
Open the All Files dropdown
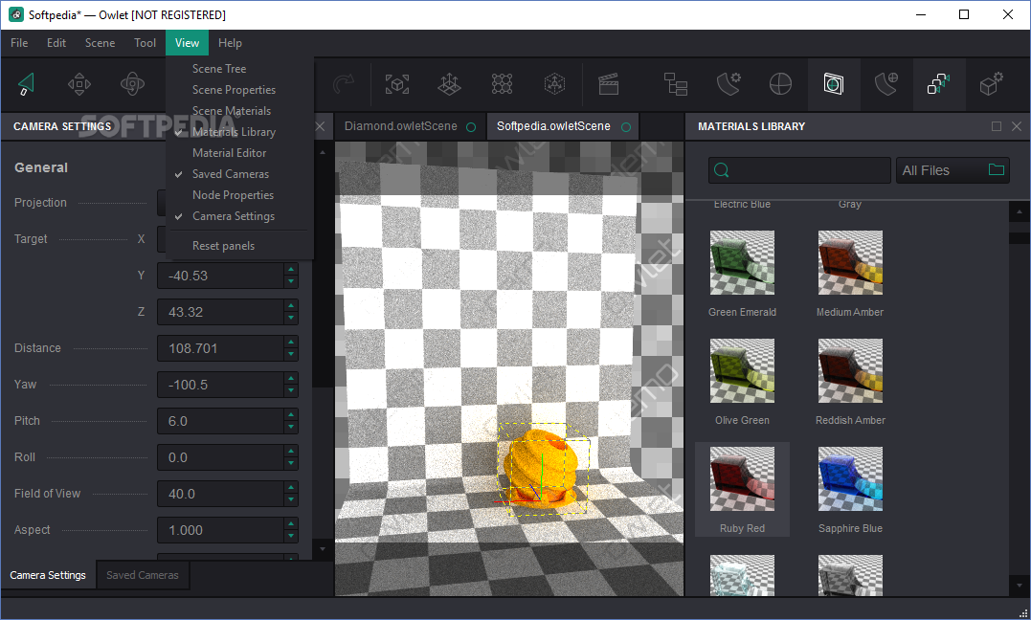(953, 170)
